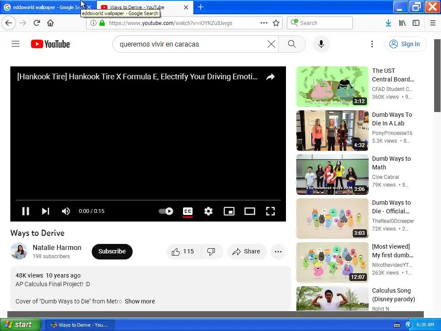The height and width of the screenshot is (331, 441).
Task: Search with your voice microphone
Action: (321, 44)
